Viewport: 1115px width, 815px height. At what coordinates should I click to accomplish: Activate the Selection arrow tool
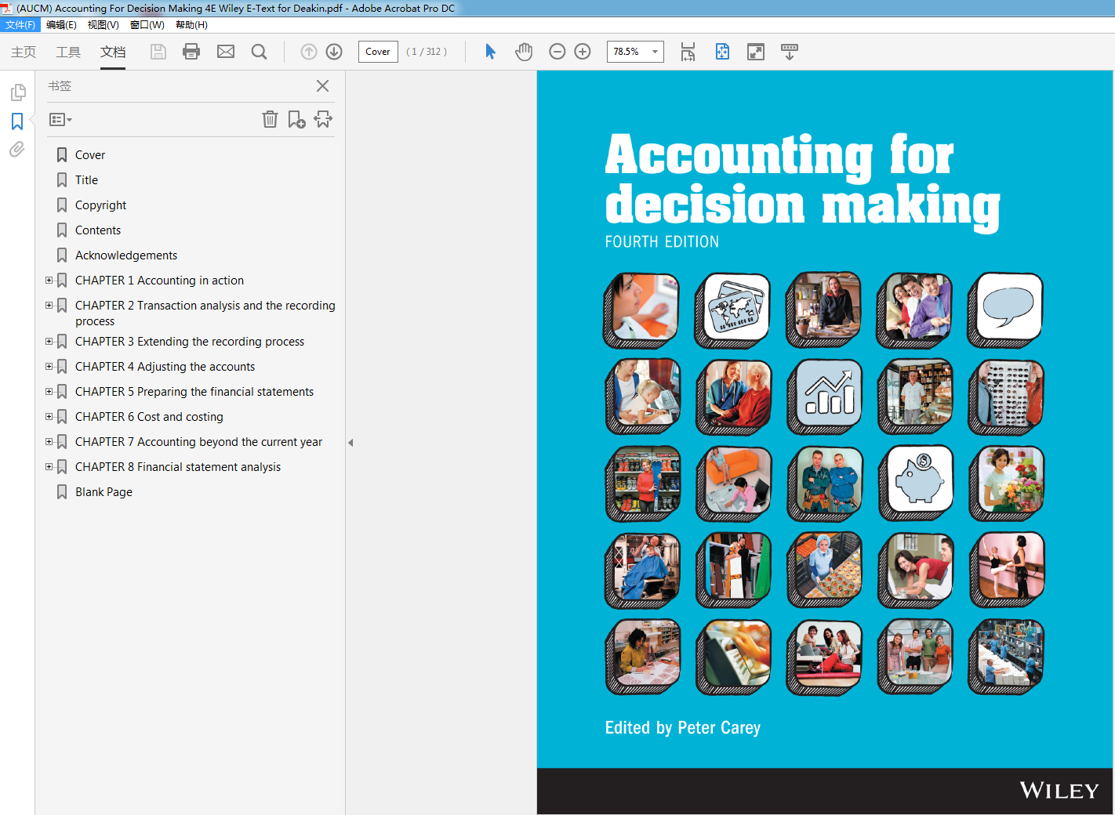(x=490, y=52)
